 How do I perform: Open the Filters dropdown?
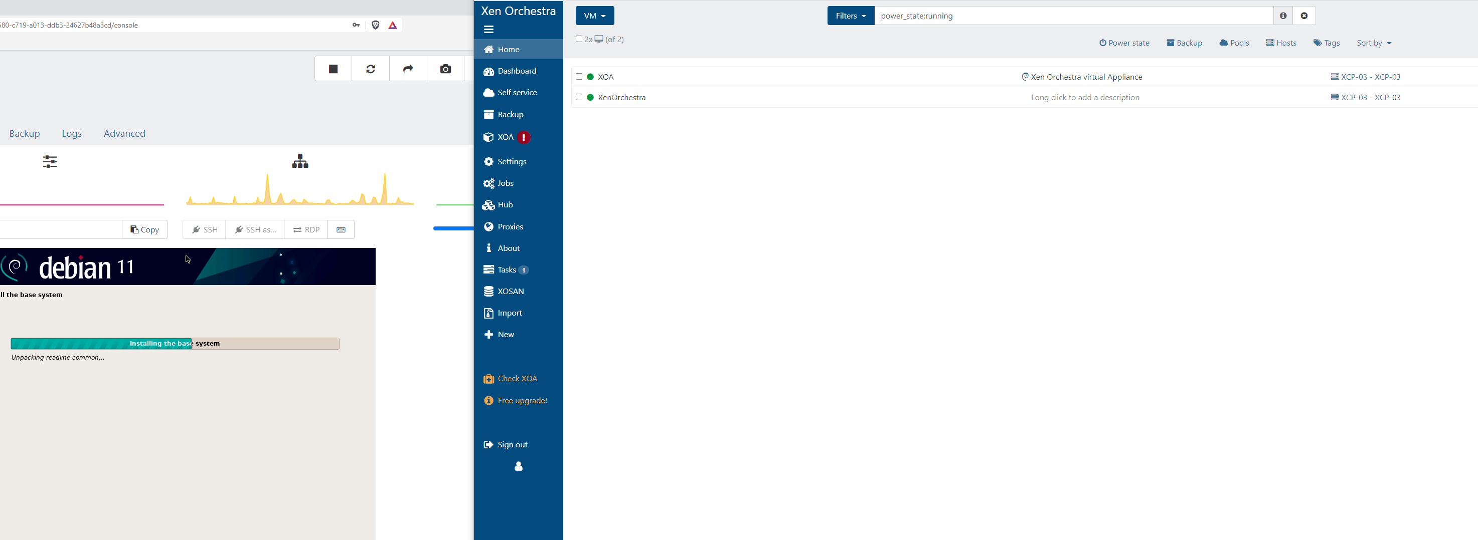[x=850, y=16]
